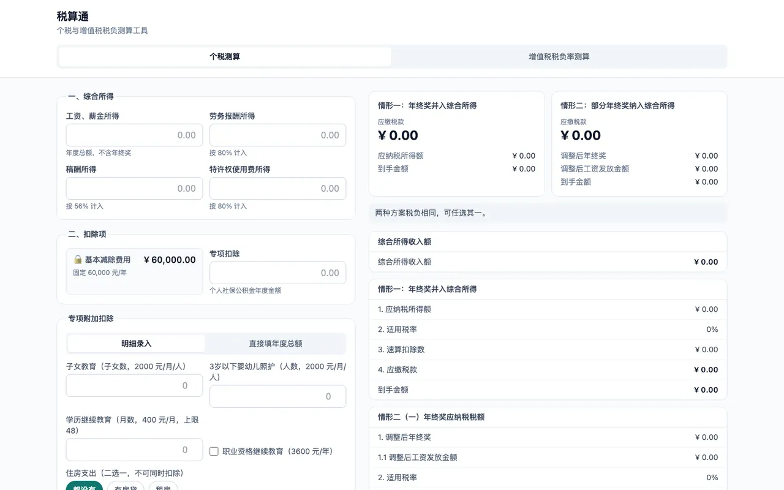Open the 增值税税负率测算 tab
Image resolution: width=784 pixels, height=490 pixels.
tap(559, 57)
